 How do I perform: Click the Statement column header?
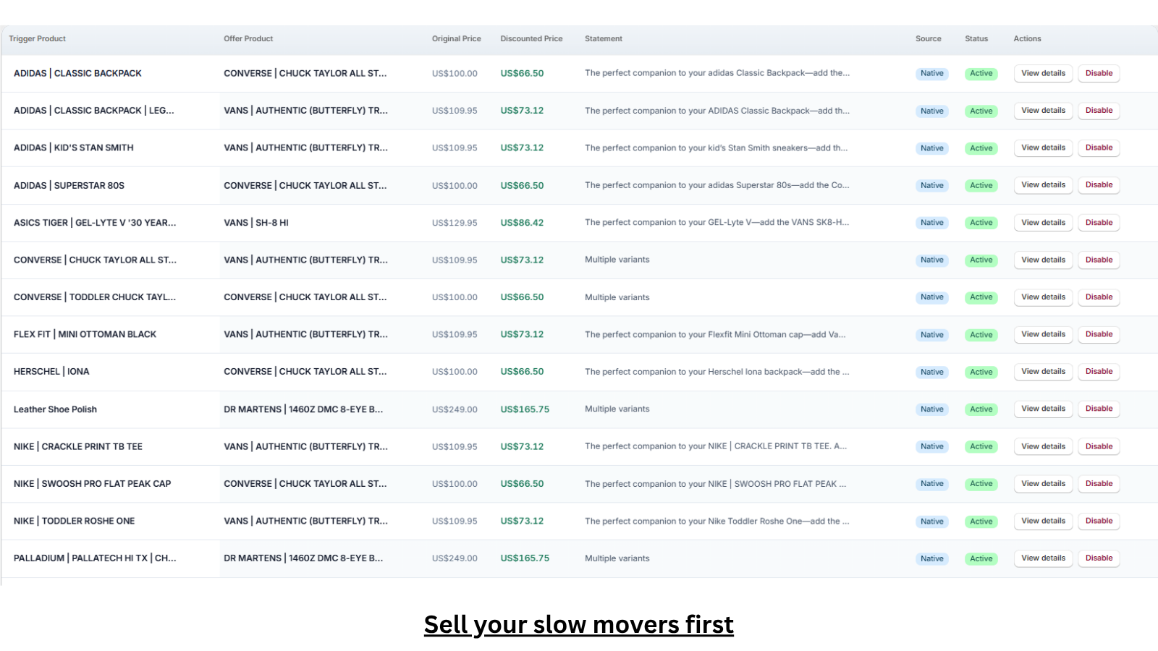[x=604, y=39]
